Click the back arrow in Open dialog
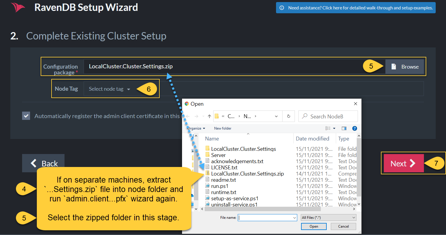 pos(188,116)
